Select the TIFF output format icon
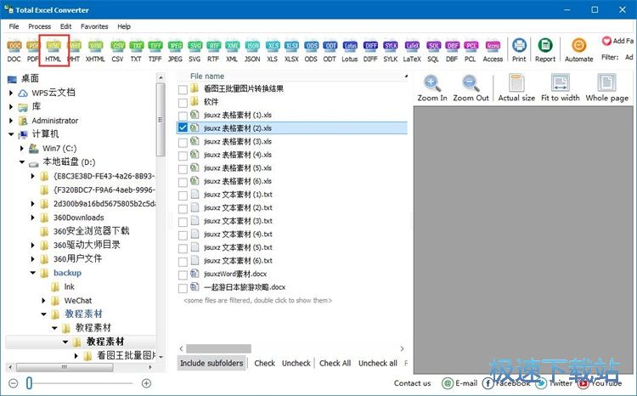The image size is (637, 396). point(155,51)
